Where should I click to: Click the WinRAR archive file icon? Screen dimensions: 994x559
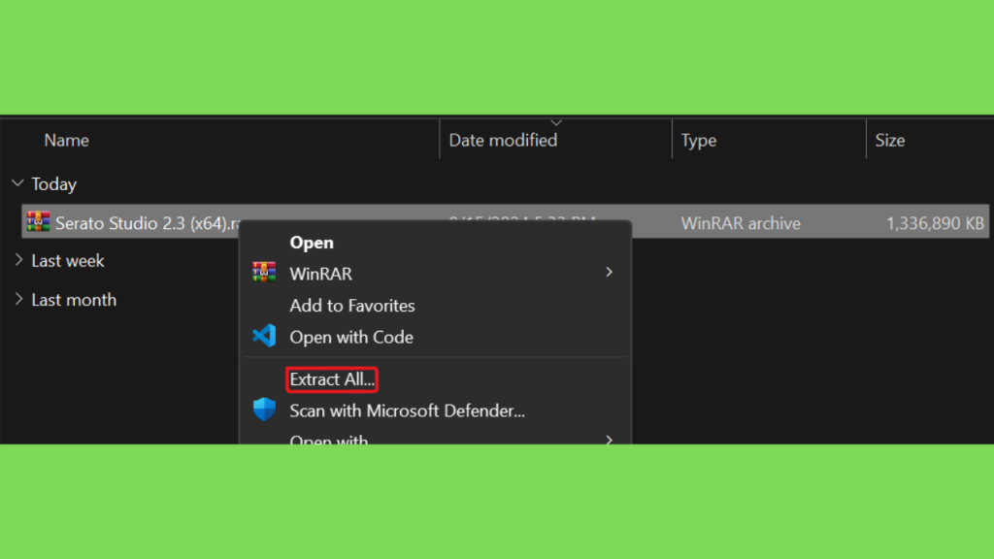(38, 222)
